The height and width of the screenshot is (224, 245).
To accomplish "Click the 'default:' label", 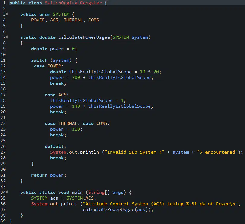I will click(56, 147).
